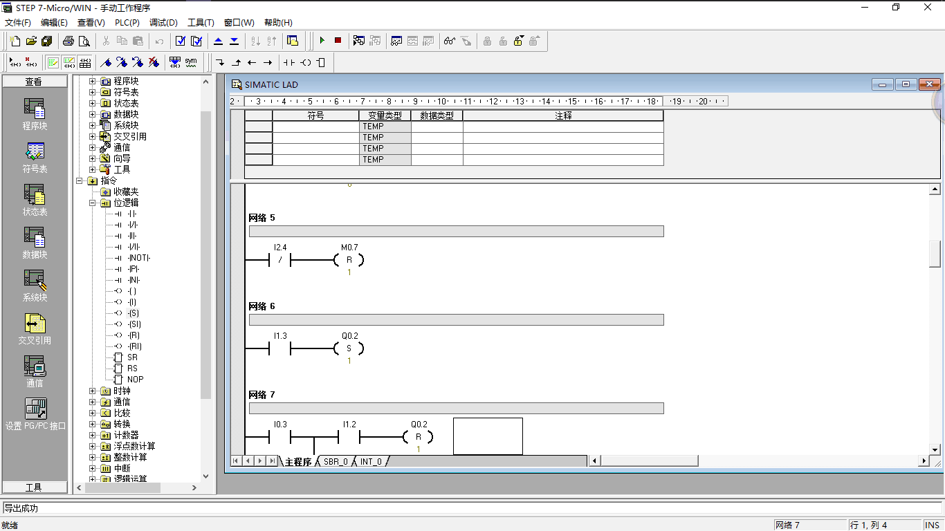Viewport: 945px width, 531px height.
Task: Create a new project with the New icon
Action: click(x=15, y=41)
